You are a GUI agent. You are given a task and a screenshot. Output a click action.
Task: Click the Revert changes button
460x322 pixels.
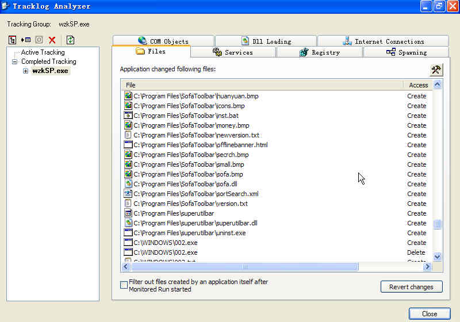tap(411, 287)
